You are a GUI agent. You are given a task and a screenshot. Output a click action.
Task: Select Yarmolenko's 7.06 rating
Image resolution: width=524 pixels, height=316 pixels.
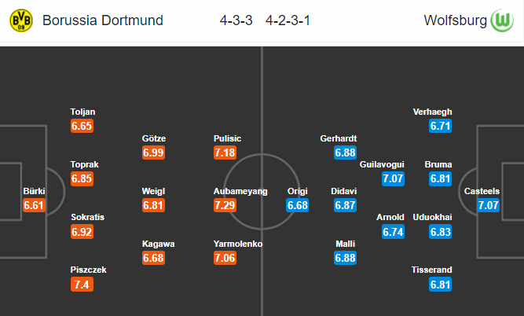point(225,258)
